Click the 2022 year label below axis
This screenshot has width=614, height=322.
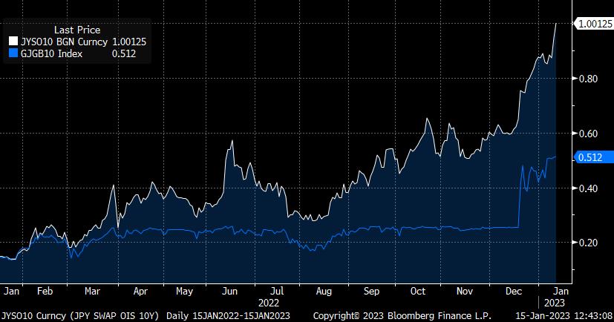[268, 303]
